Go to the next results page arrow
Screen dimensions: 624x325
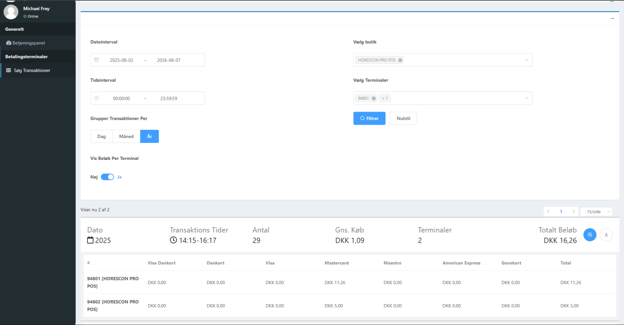click(x=574, y=211)
